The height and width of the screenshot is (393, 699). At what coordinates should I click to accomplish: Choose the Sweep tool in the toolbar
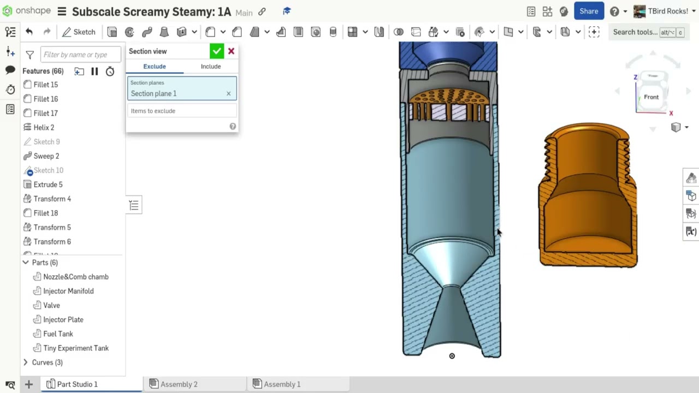147,32
